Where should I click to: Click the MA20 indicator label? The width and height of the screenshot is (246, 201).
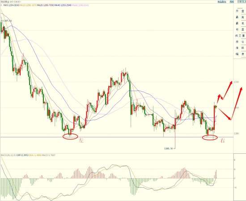(x=46, y=5)
